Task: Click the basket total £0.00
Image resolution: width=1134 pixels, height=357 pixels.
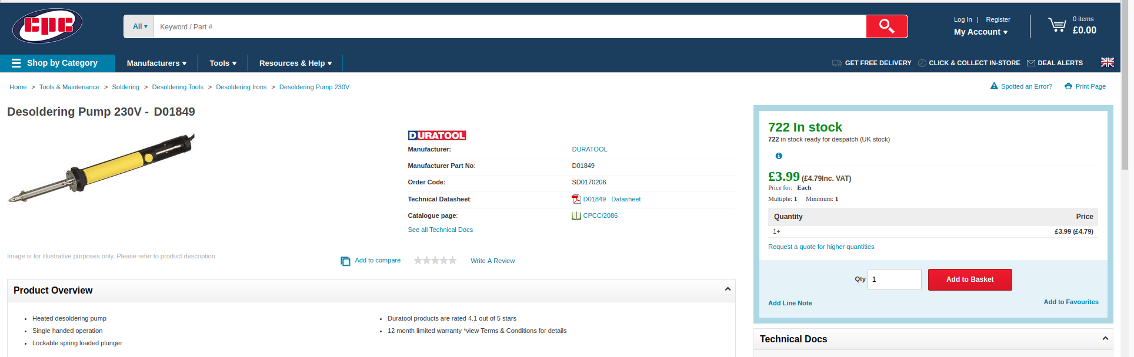Action: 1085,31
